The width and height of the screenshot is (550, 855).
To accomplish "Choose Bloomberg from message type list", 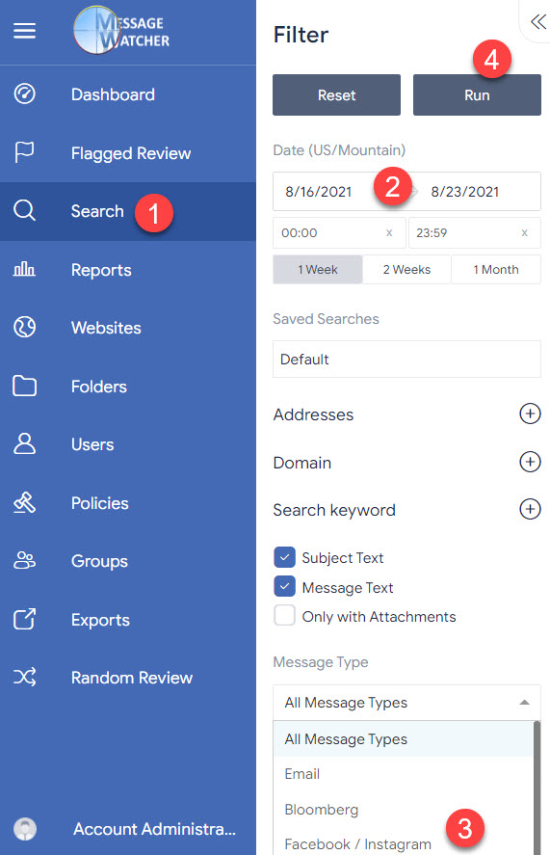I will click(x=322, y=809).
